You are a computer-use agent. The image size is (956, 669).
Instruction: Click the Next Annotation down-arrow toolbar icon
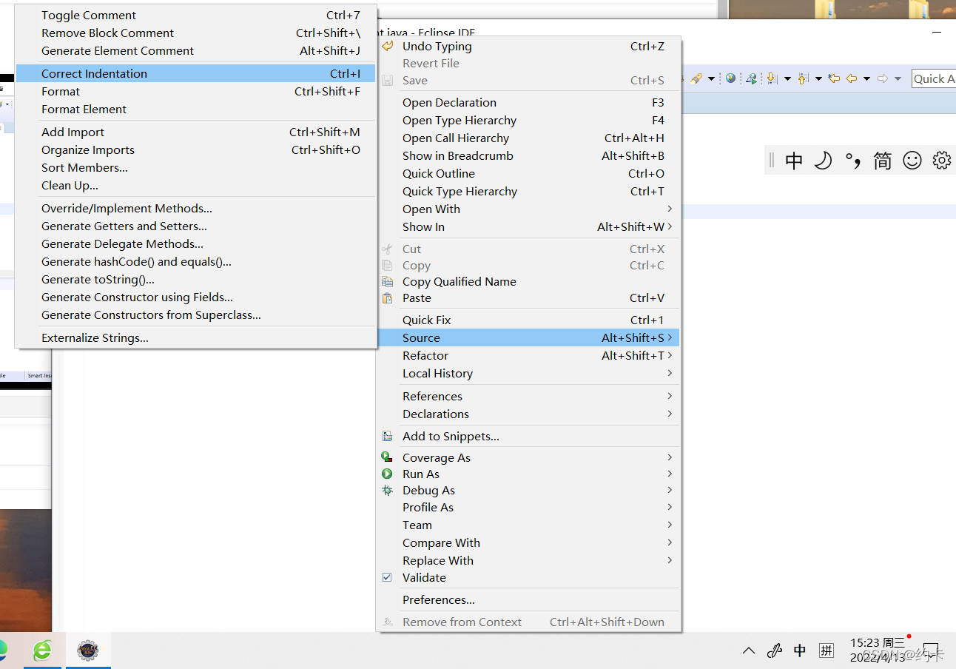coord(772,78)
